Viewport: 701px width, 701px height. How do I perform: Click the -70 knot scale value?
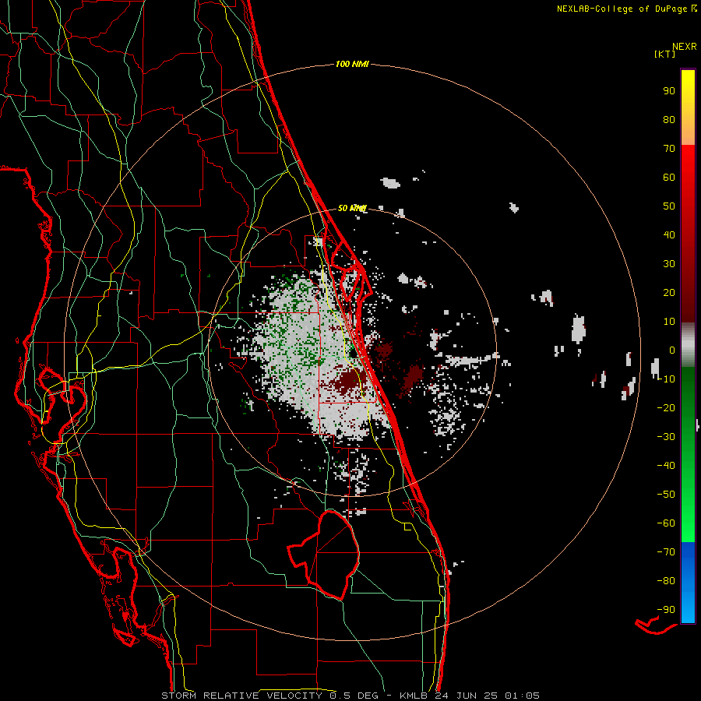click(666, 552)
